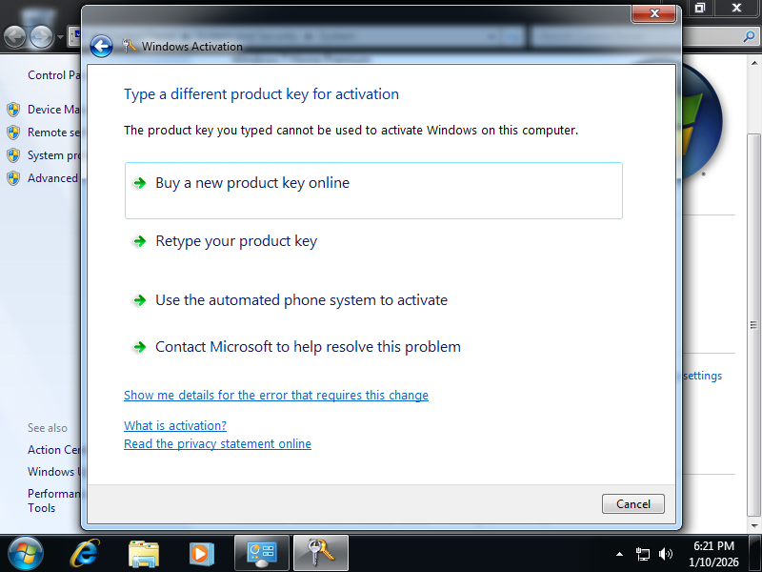
Task: Click the green arrow beside Retype your product key
Action: (x=139, y=241)
